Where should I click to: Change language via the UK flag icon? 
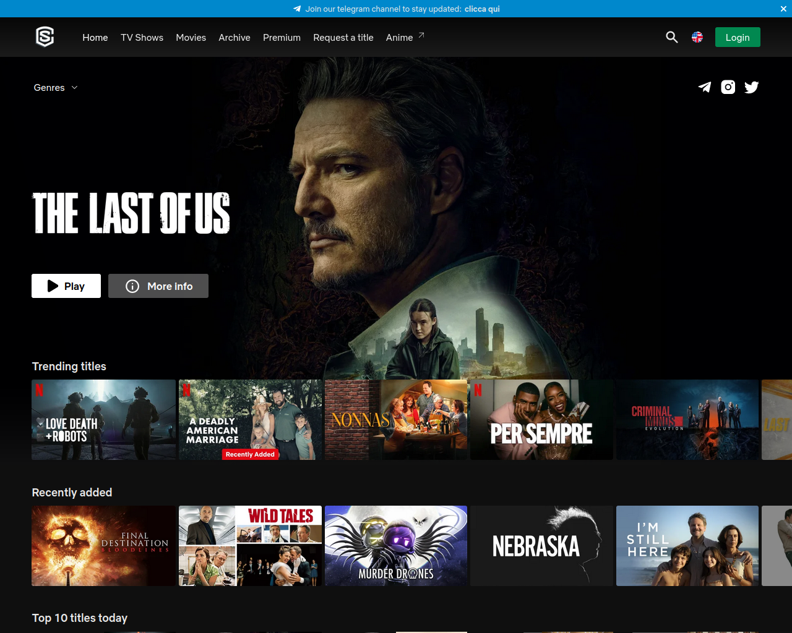click(x=697, y=37)
